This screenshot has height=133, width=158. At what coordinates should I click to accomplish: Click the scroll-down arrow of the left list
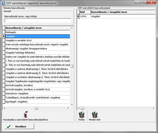click(x=72, y=105)
